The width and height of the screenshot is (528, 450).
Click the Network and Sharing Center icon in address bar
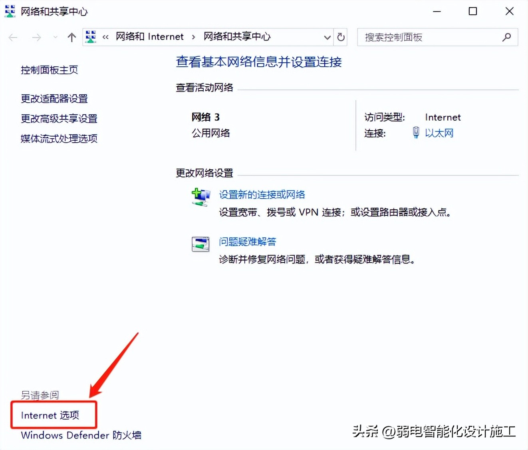[x=90, y=36]
